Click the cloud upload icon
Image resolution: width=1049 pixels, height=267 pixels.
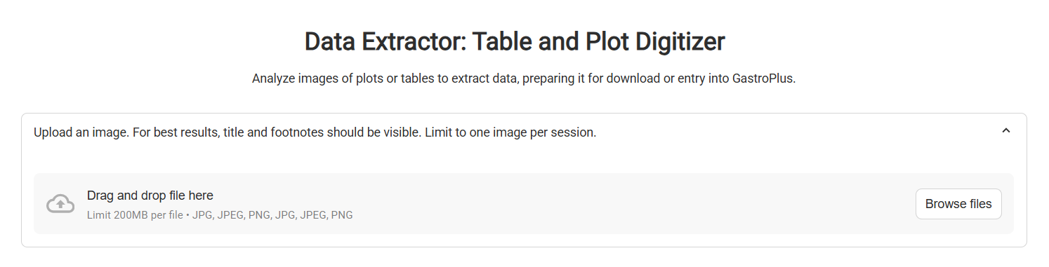60,204
